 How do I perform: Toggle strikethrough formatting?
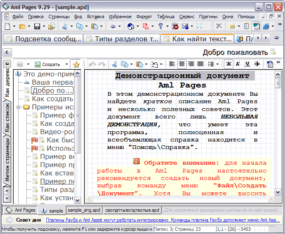click(x=257, y=64)
